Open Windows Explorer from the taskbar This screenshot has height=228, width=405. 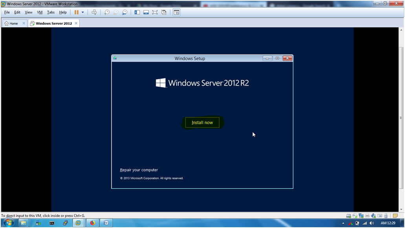pos(24,223)
